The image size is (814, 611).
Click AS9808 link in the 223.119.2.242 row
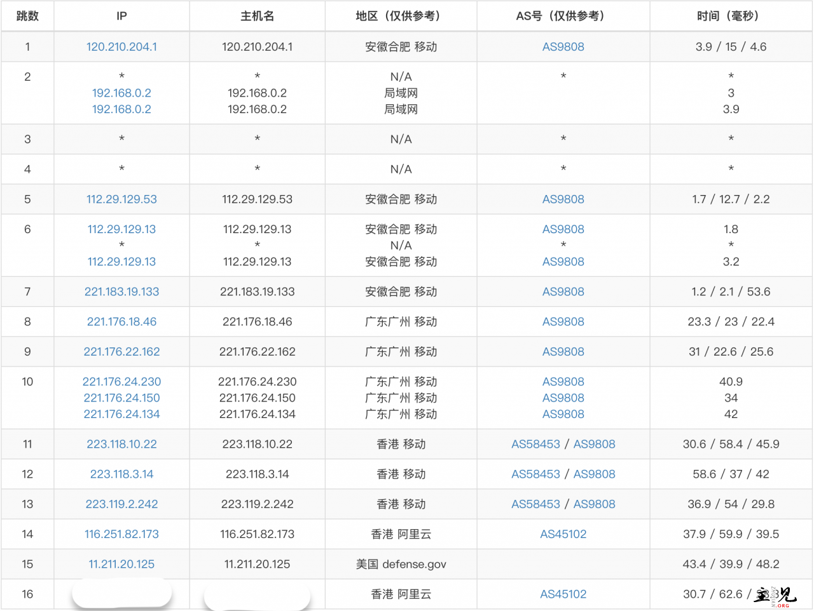(x=595, y=504)
